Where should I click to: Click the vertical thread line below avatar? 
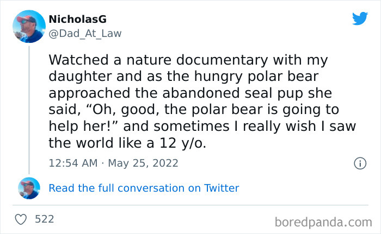[x=28, y=109]
